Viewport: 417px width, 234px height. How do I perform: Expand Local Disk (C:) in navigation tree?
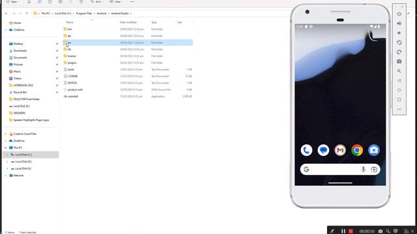point(7,155)
